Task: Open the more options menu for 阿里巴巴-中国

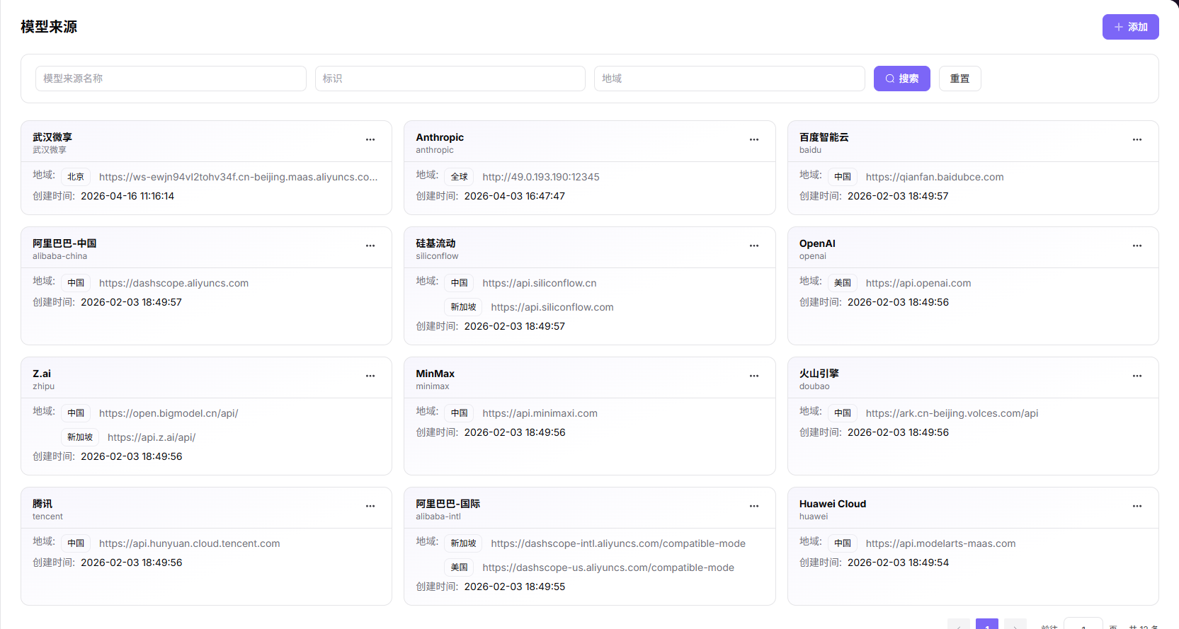Action: 370,246
